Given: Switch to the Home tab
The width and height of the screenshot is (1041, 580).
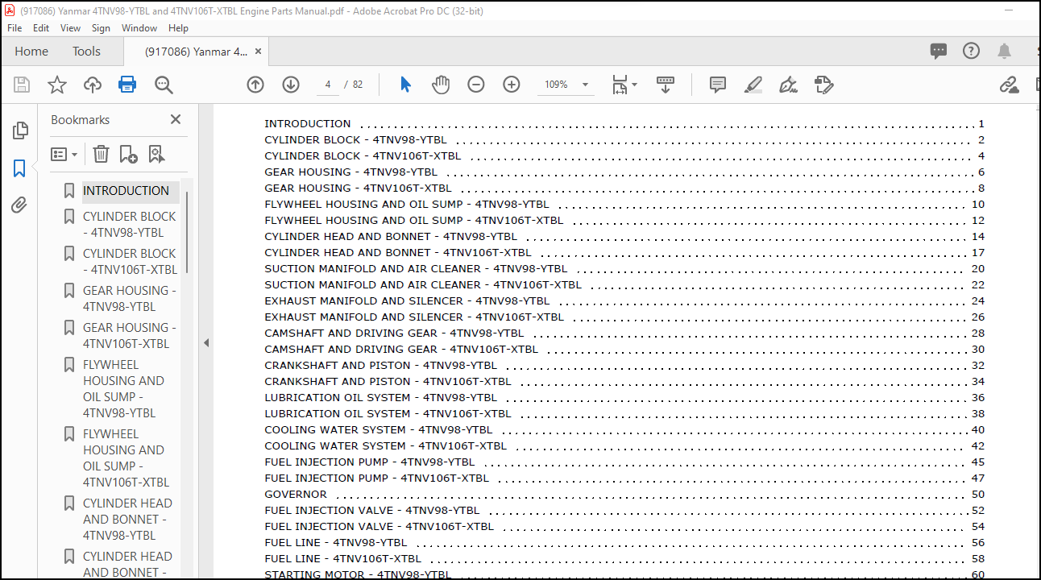Looking at the screenshot, I should [x=31, y=52].
